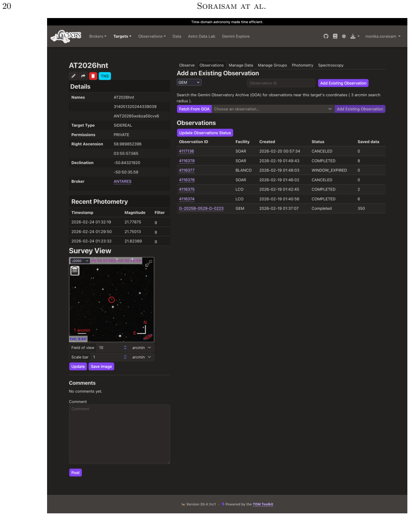410x516 pixels.
Task: Open observation 4116375 link
Action: (187, 190)
